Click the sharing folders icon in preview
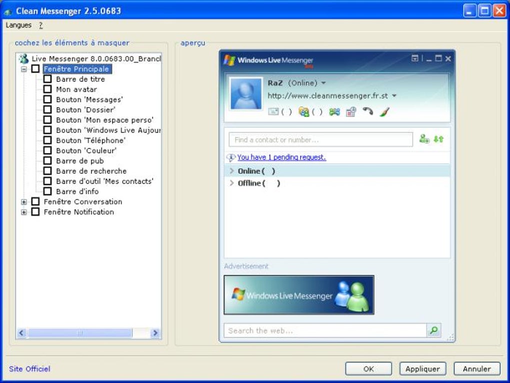510x383 pixels. (x=304, y=112)
